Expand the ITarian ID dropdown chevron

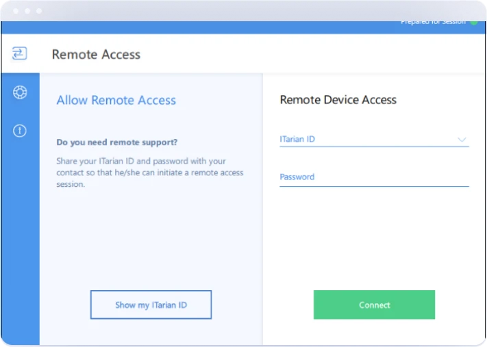[462, 140]
